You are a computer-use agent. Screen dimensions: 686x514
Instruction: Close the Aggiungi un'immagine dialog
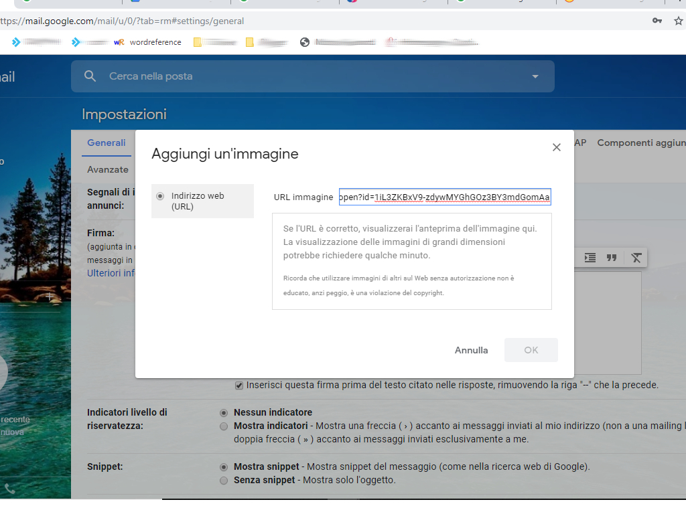click(x=557, y=147)
